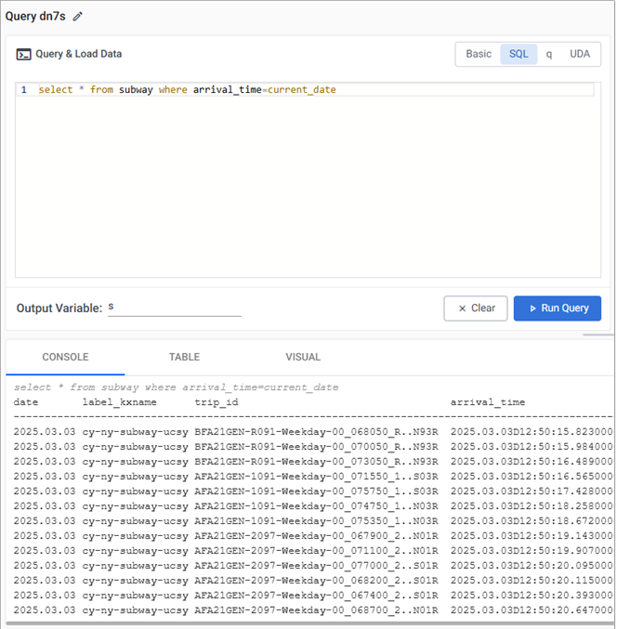Select the SQL query mode

tap(519, 54)
